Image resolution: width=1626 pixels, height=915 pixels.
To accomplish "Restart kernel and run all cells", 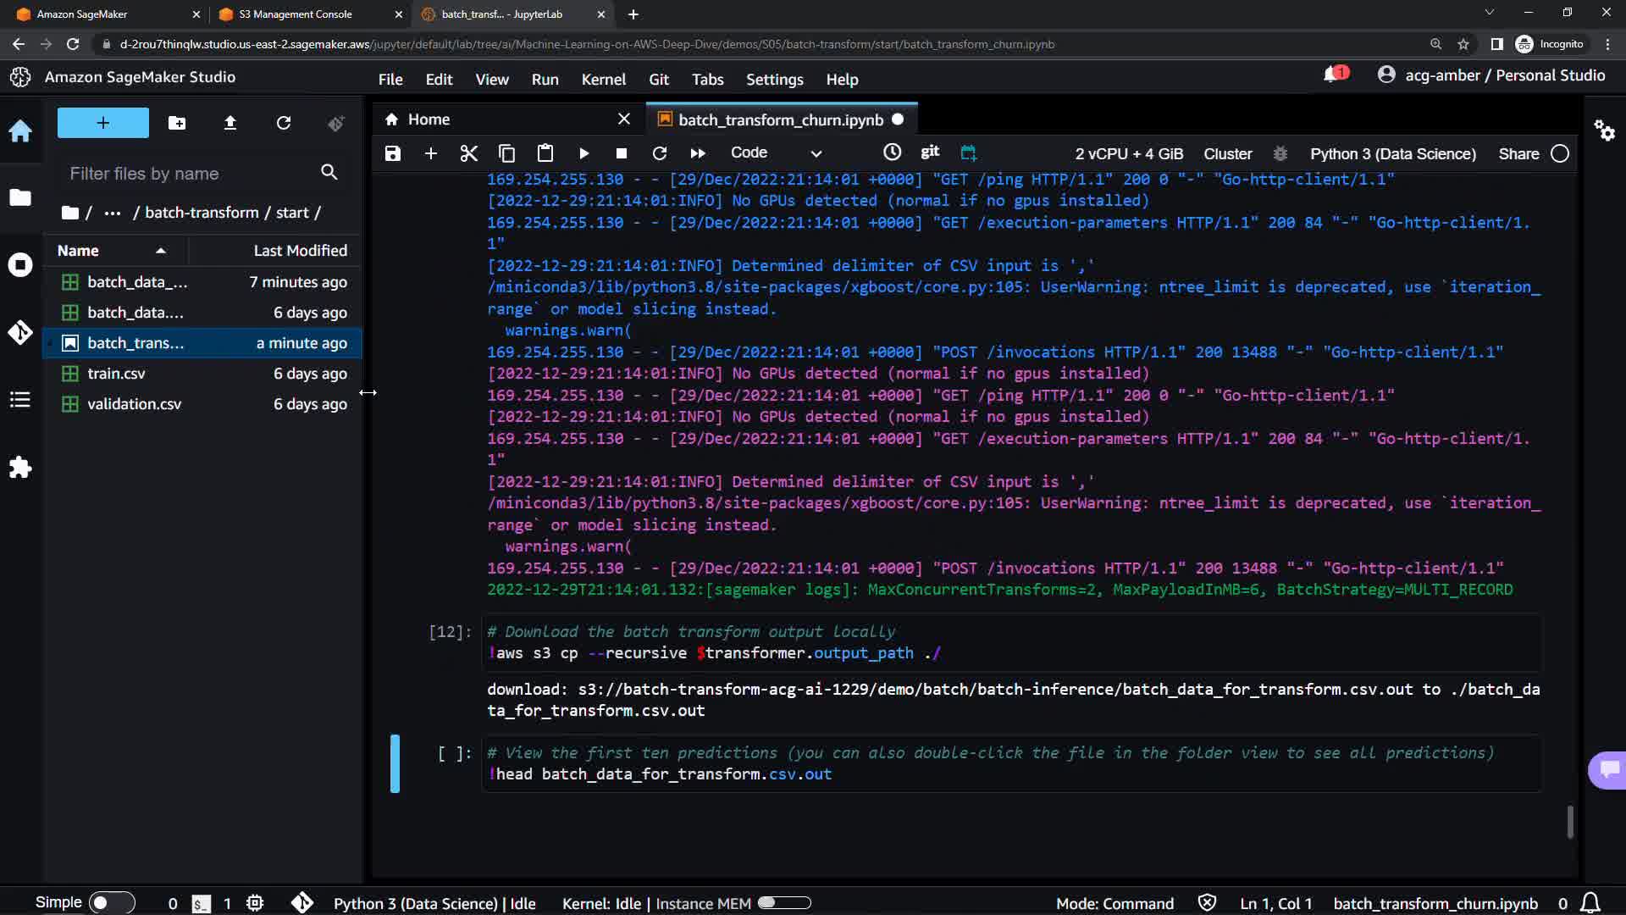I will [697, 153].
